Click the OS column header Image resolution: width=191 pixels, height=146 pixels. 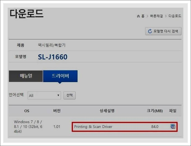[27, 111]
